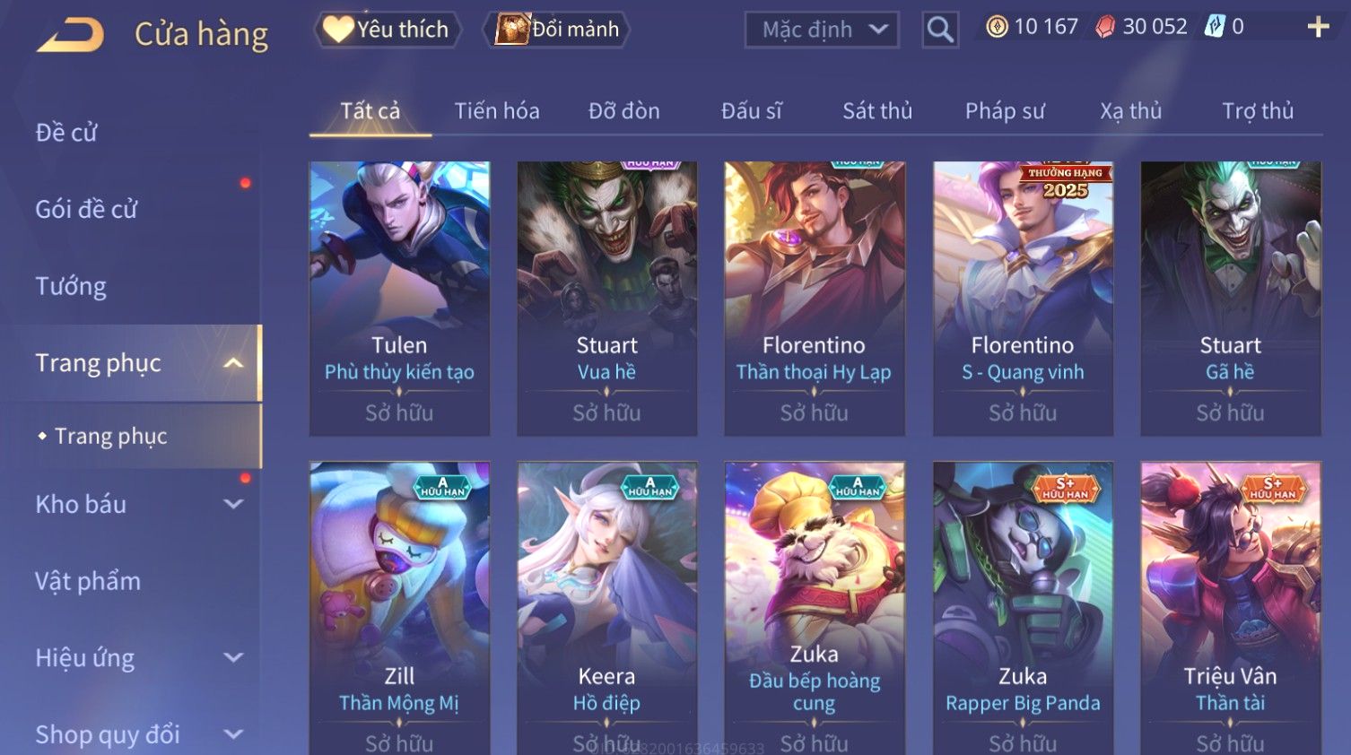Open Đổi mảnh fragment exchange

[556, 30]
